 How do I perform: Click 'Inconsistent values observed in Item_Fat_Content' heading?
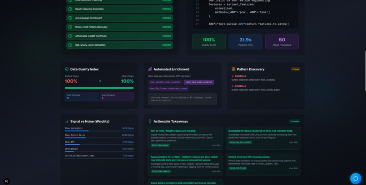pyautogui.click(x=261, y=131)
